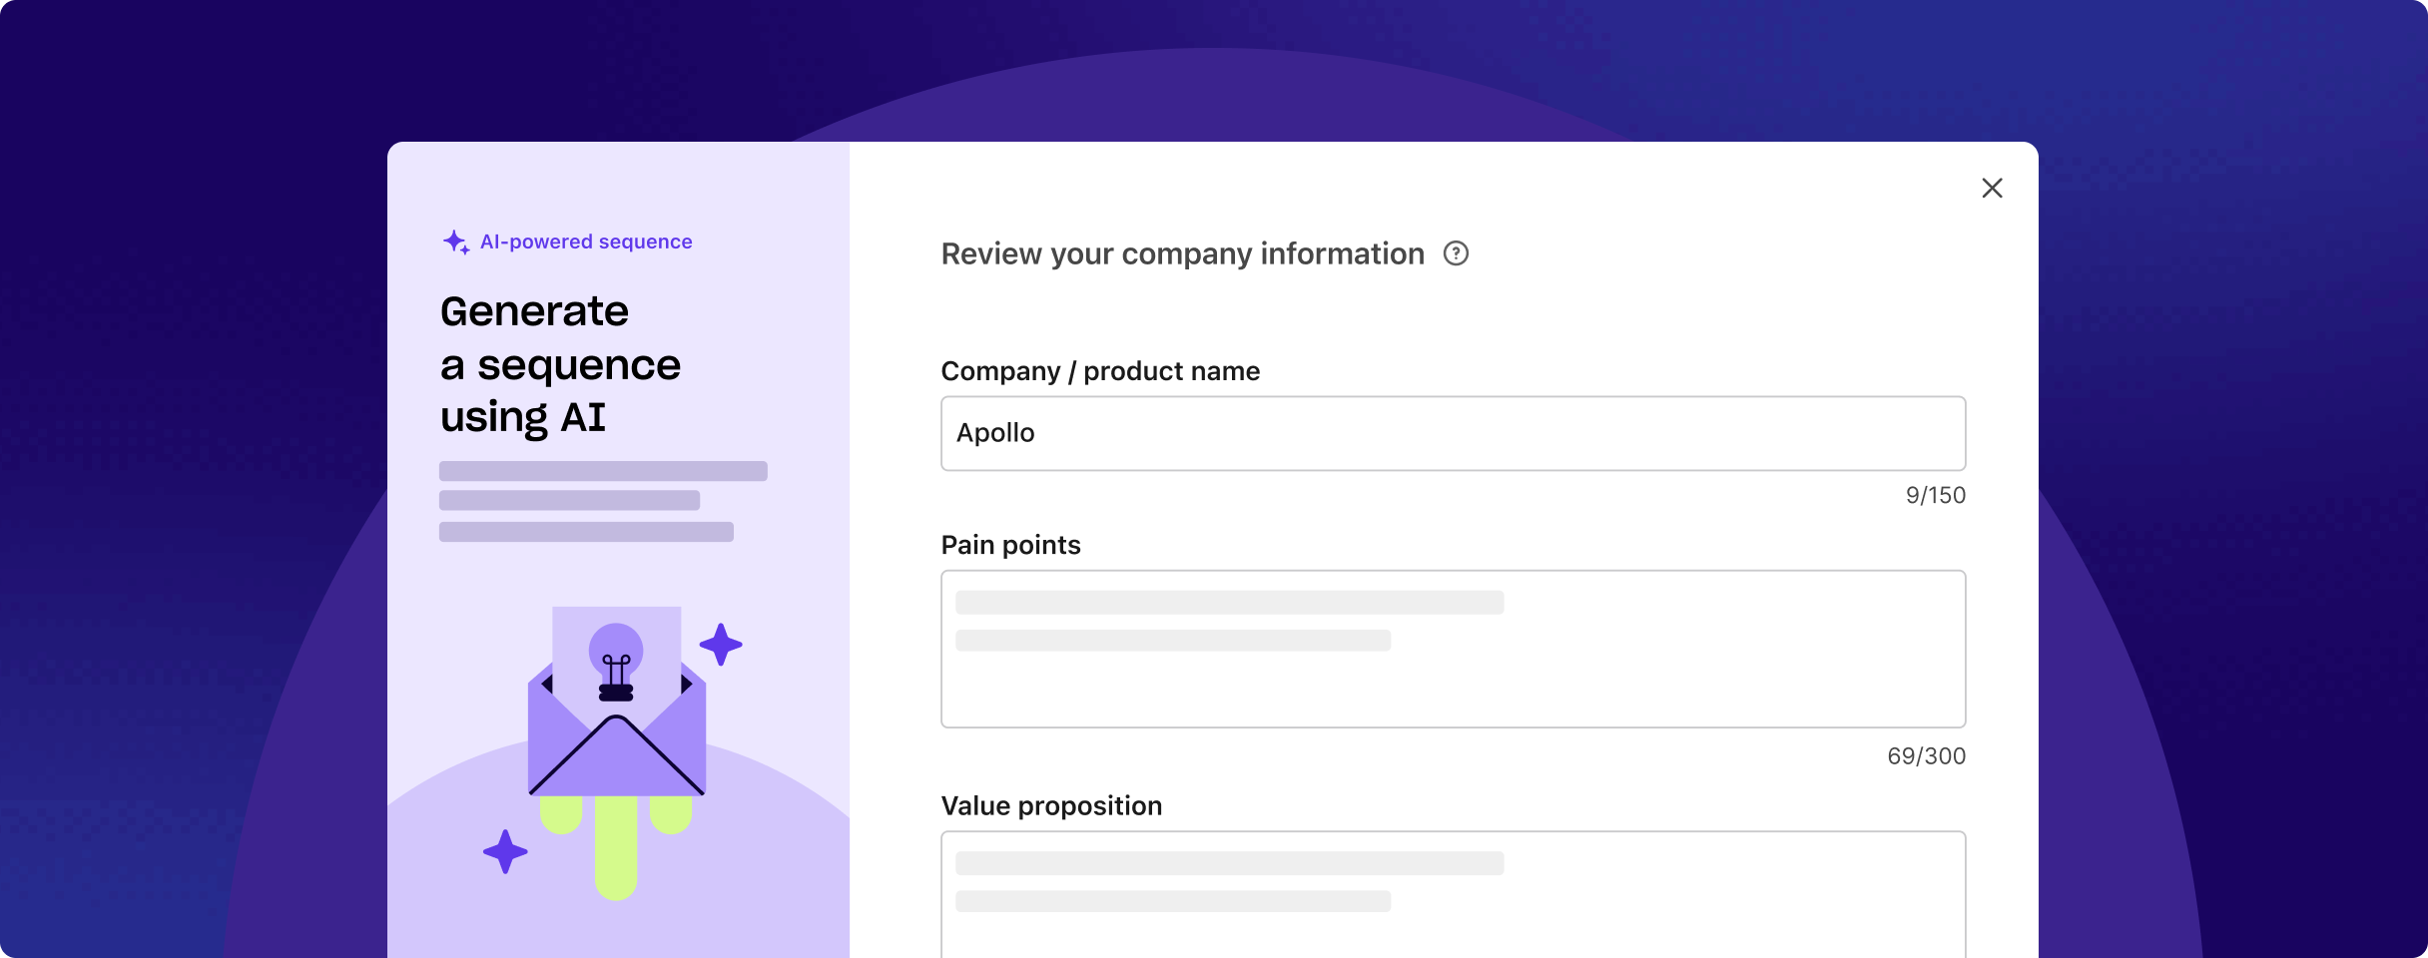2428x958 pixels.
Task: Click the Pain points text area
Action: [1452, 649]
